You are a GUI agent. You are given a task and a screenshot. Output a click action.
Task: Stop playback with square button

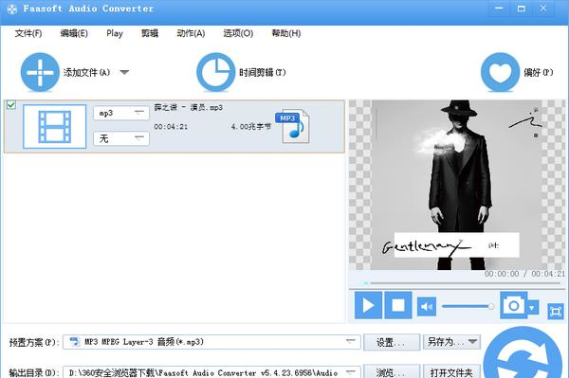coord(398,305)
